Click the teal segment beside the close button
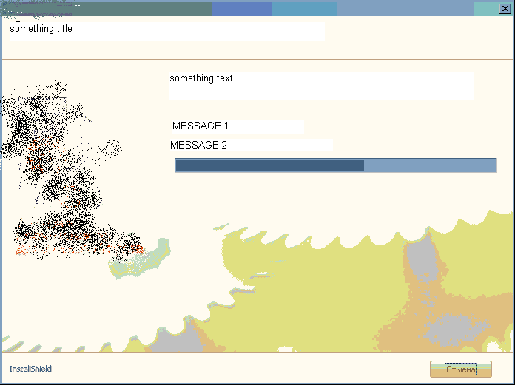 485,9
